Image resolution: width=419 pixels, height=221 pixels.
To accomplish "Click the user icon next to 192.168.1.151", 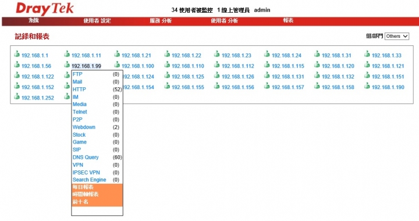I will pyautogui.click(x=367, y=75).
